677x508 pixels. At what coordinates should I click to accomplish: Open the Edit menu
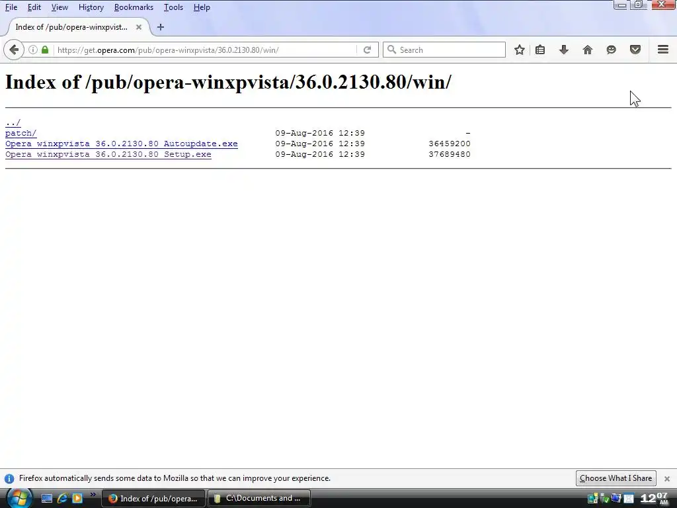(34, 7)
